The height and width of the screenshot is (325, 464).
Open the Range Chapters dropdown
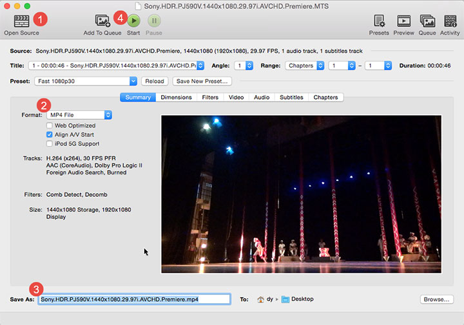[x=304, y=66]
